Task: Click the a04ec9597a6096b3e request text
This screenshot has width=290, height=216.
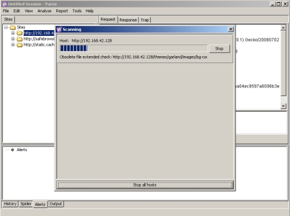Action: click(x=258, y=86)
